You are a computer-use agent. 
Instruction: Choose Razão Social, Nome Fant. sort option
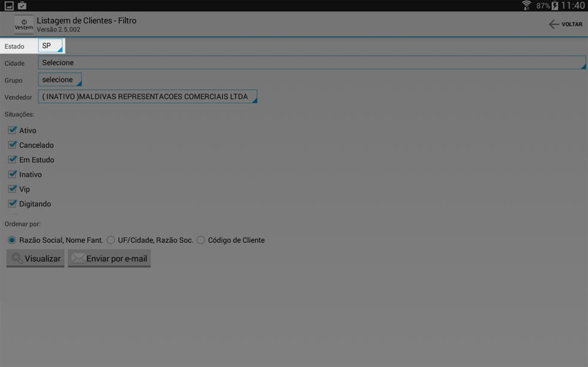click(12, 240)
